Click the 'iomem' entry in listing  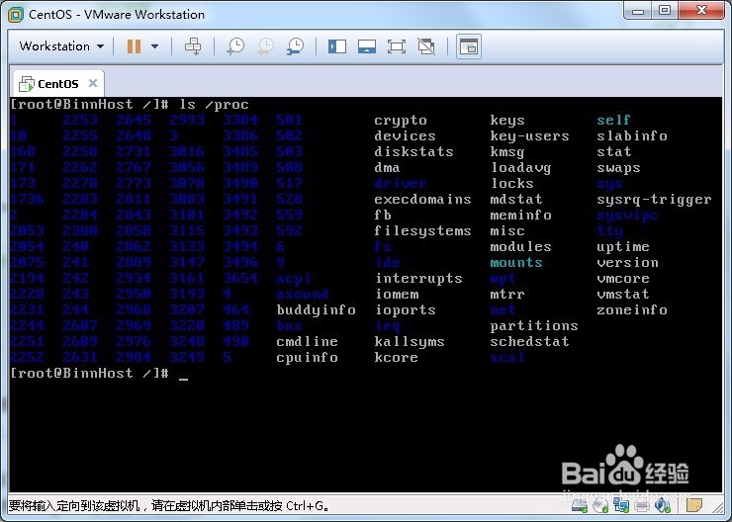click(398, 294)
